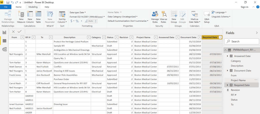
Task: Collapse the PMWebReport_RFI table
Action: click(225, 50)
